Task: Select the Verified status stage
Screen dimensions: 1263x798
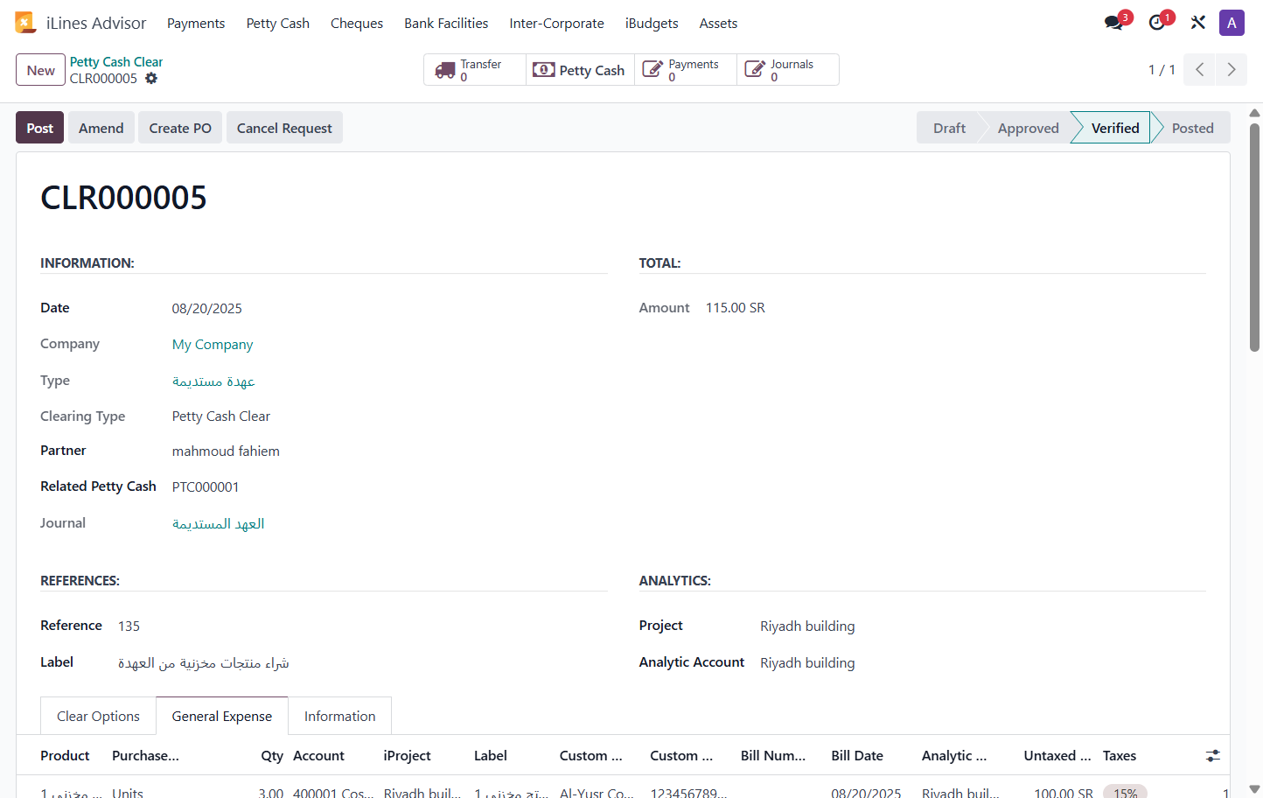Action: (x=1115, y=128)
